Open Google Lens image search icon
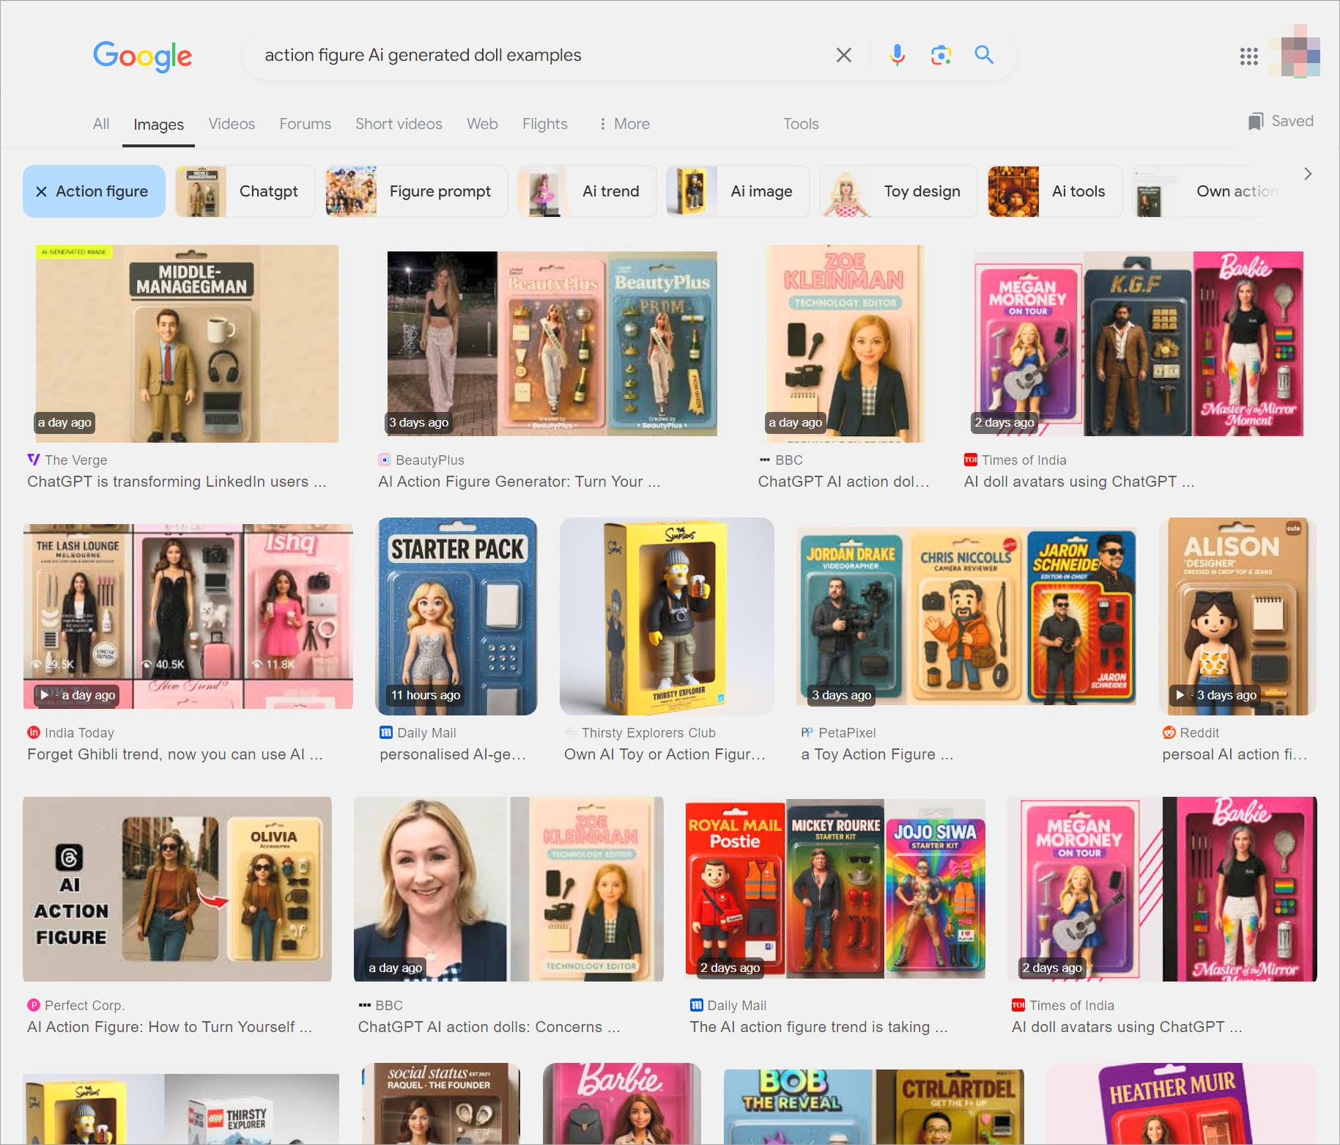 point(941,55)
